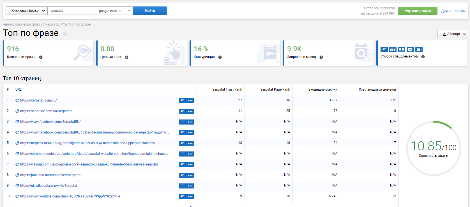Viewport: 470px width, 207px height.
Task: Click the image-pack special element icon
Action: point(402,50)
